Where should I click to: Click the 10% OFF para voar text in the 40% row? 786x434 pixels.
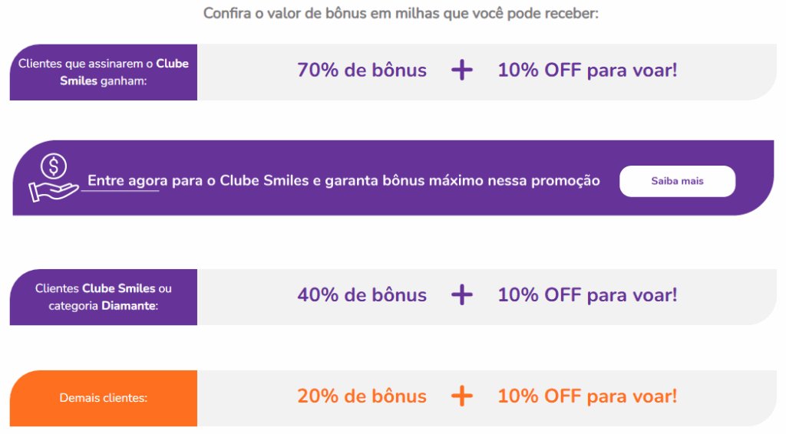click(x=587, y=295)
